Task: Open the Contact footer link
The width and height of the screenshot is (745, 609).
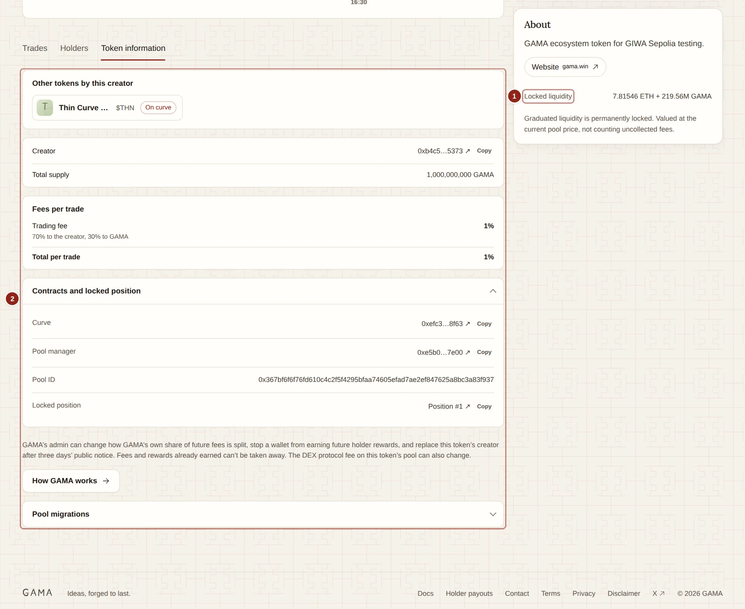Action: [x=517, y=593]
